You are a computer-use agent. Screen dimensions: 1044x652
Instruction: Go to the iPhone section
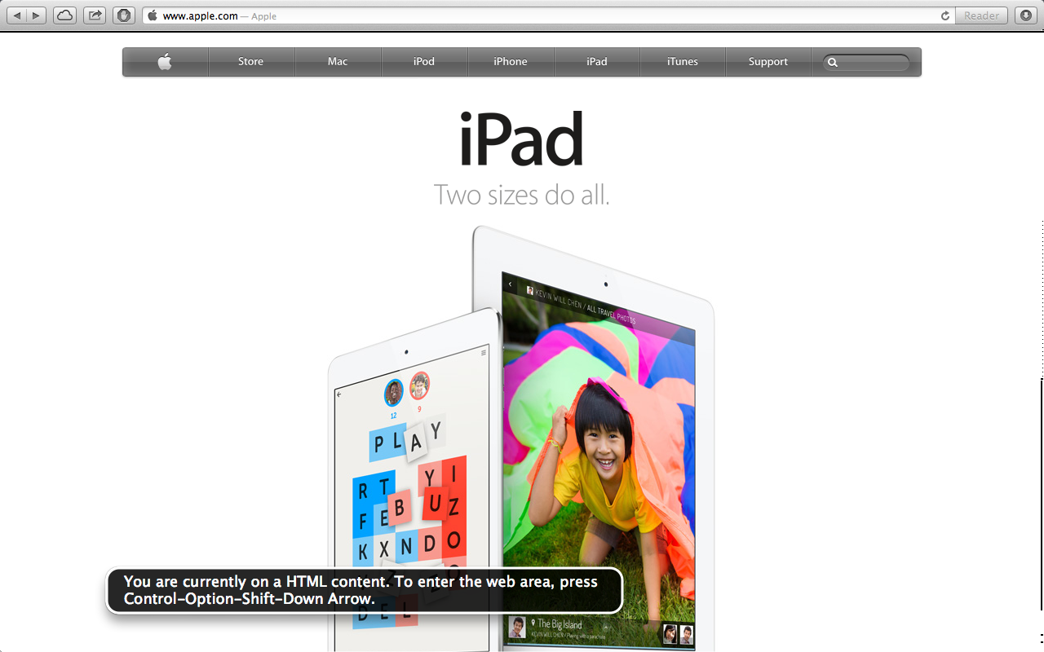(x=511, y=62)
